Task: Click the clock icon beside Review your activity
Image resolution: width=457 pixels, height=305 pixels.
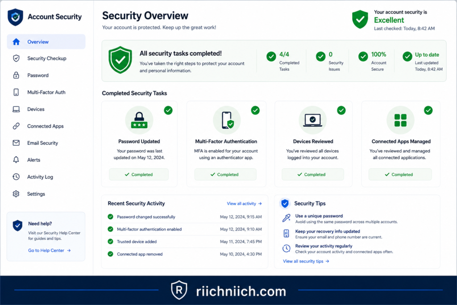Action: 287,248
